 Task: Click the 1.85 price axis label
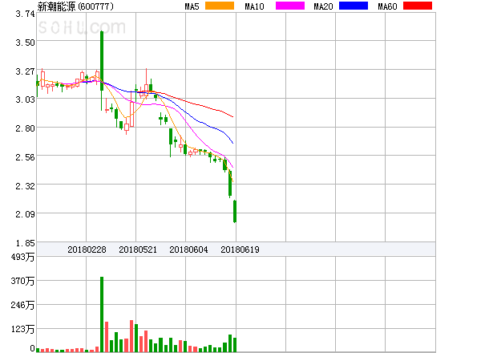[25, 243]
